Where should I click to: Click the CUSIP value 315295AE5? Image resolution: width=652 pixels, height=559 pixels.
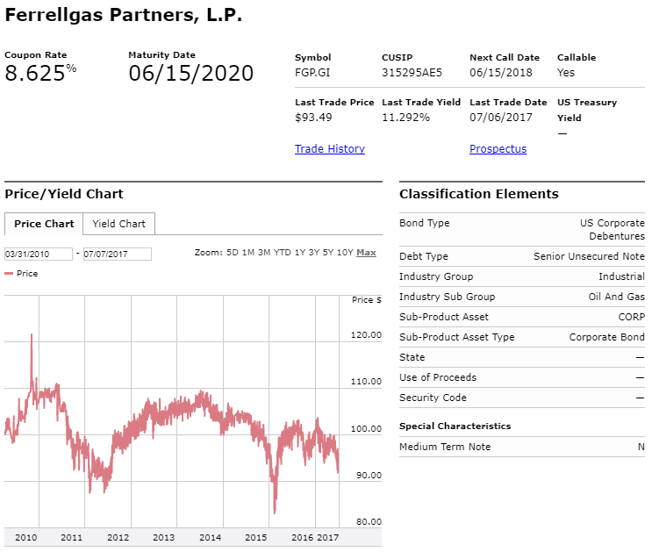coord(412,73)
